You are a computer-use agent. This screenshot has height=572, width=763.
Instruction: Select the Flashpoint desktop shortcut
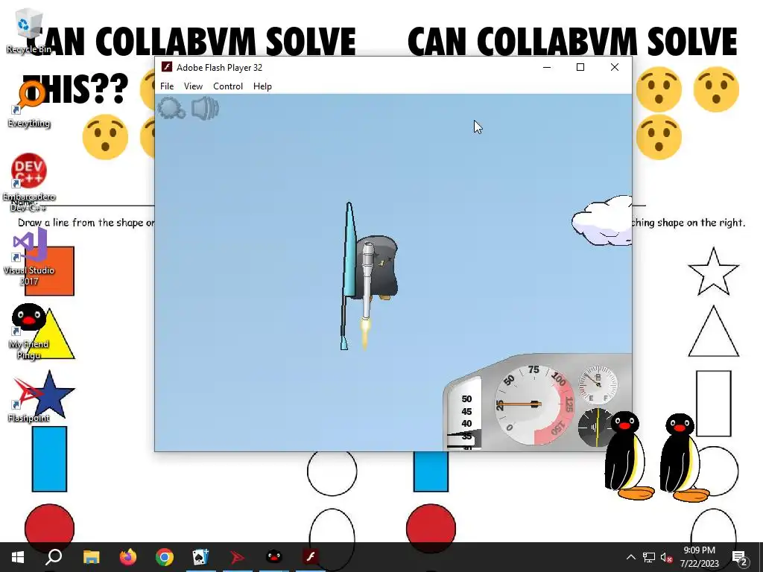pyautogui.click(x=29, y=399)
